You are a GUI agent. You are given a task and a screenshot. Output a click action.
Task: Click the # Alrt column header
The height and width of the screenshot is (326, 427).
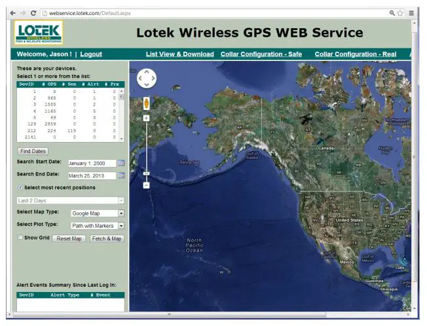pos(90,84)
